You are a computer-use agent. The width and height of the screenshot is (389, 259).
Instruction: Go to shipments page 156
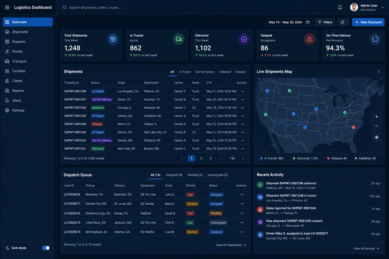click(x=232, y=158)
